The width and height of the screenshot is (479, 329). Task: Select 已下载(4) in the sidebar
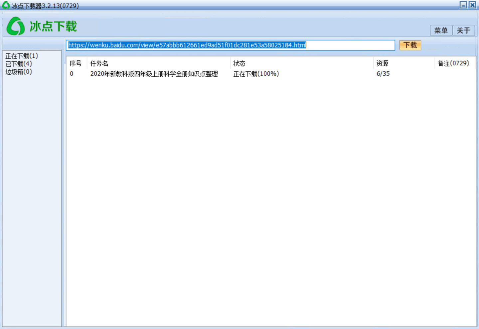(x=19, y=64)
